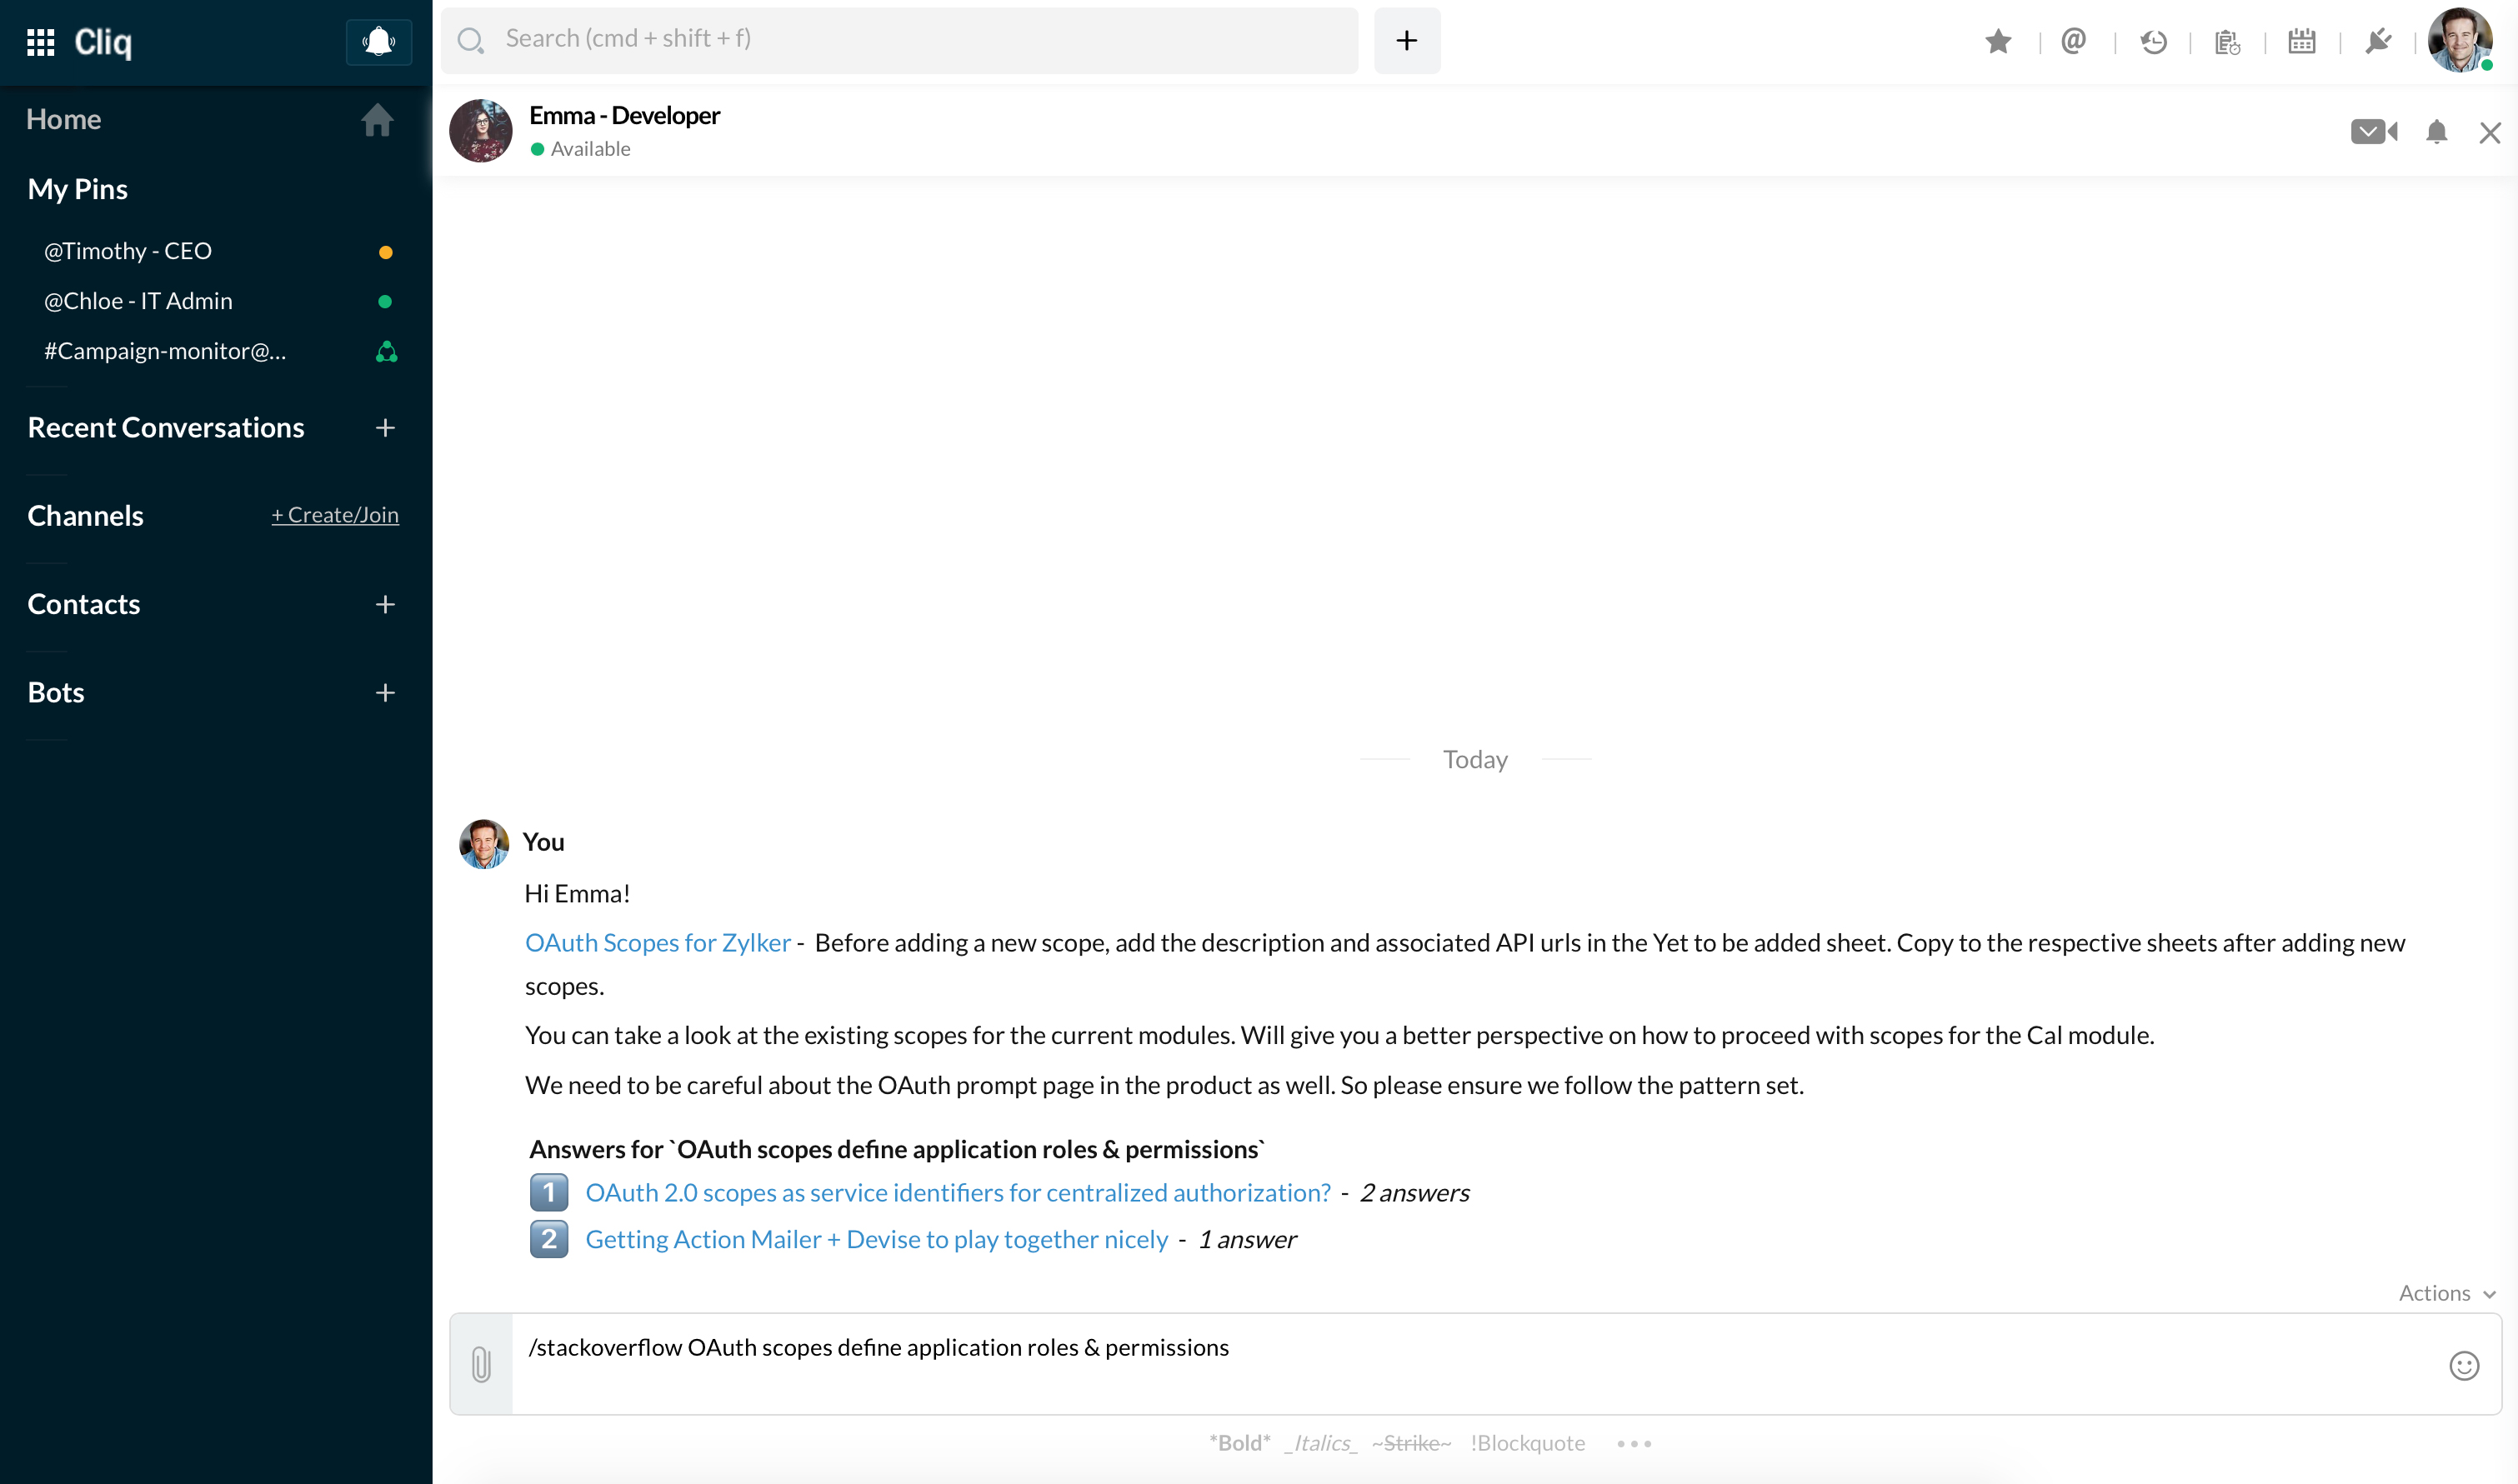
Task: Click the '1 answer' text
Action: coord(1247,1240)
